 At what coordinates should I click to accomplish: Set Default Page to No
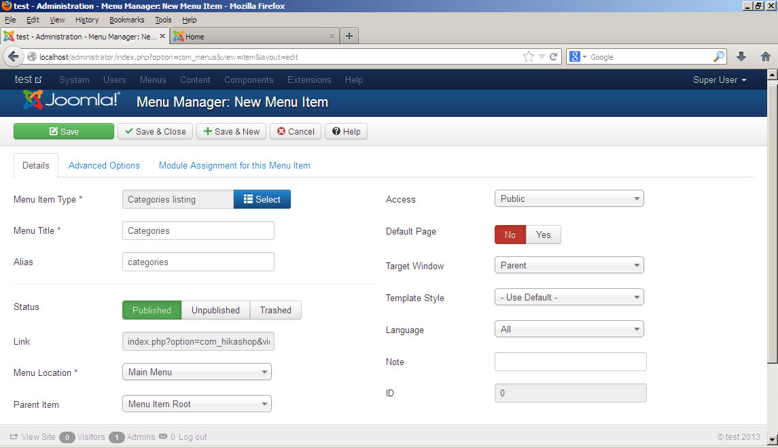510,235
